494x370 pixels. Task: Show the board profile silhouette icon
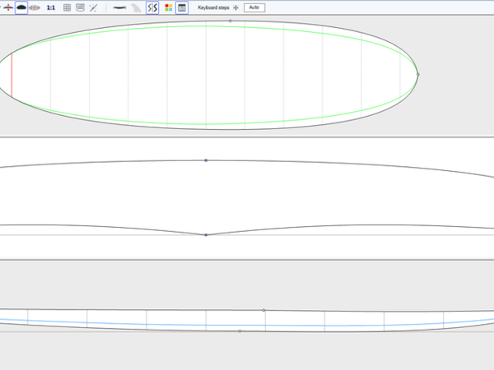(x=119, y=7)
